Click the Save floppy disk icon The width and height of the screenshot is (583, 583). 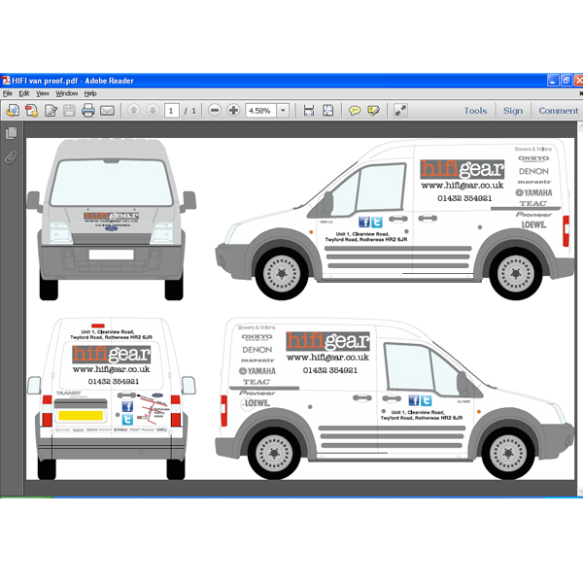coord(69,111)
